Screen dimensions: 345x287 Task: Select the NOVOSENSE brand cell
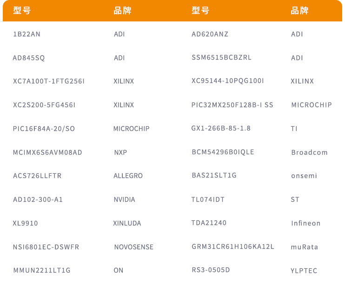click(133, 247)
